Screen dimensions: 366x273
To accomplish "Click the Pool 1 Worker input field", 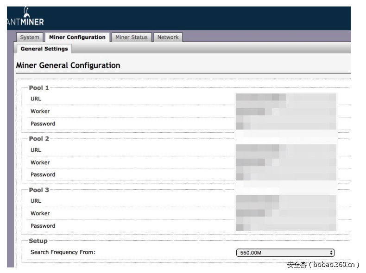I will point(286,111).
